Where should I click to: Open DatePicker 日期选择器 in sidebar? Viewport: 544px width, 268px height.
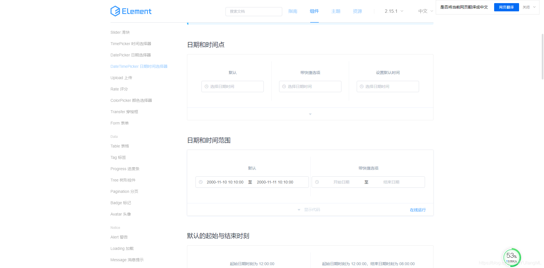(131, 55)
